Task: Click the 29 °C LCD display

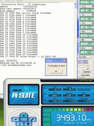Action: click(x=87, y=44)
